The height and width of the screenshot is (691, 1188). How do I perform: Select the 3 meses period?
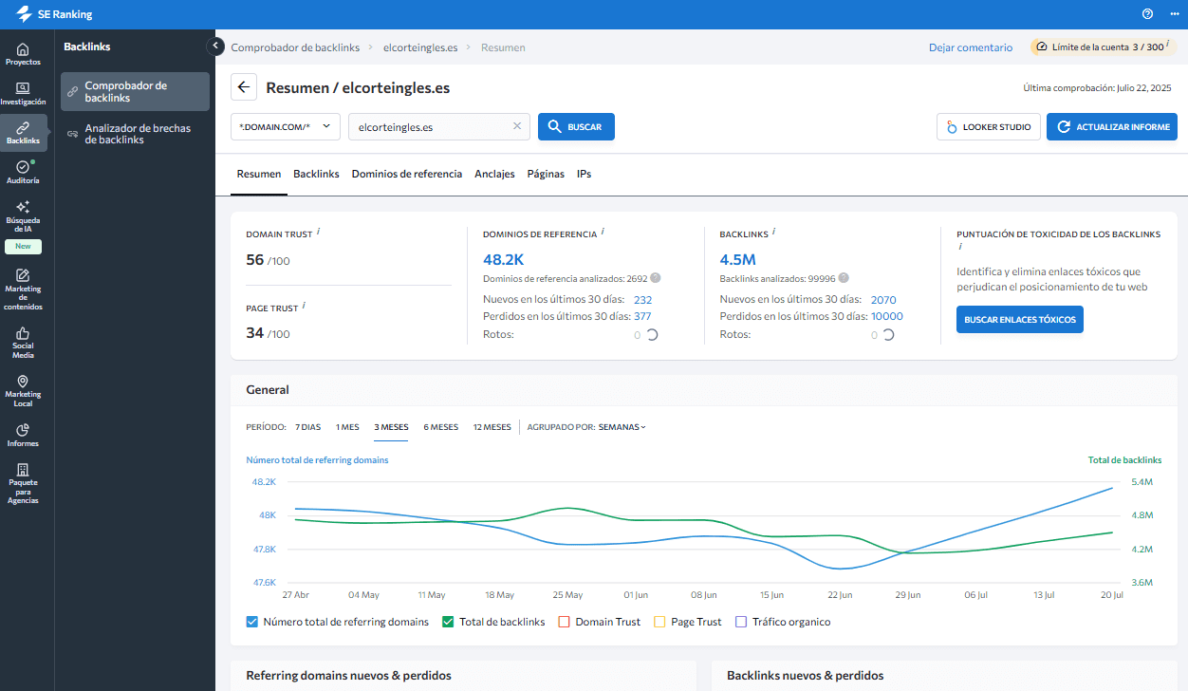click(x=391, y=427)
